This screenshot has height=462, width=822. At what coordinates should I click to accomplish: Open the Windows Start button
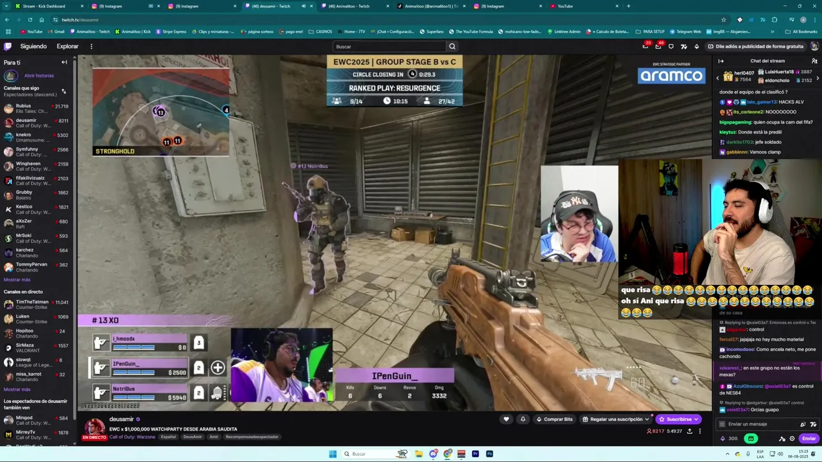(x=333, y=454)
